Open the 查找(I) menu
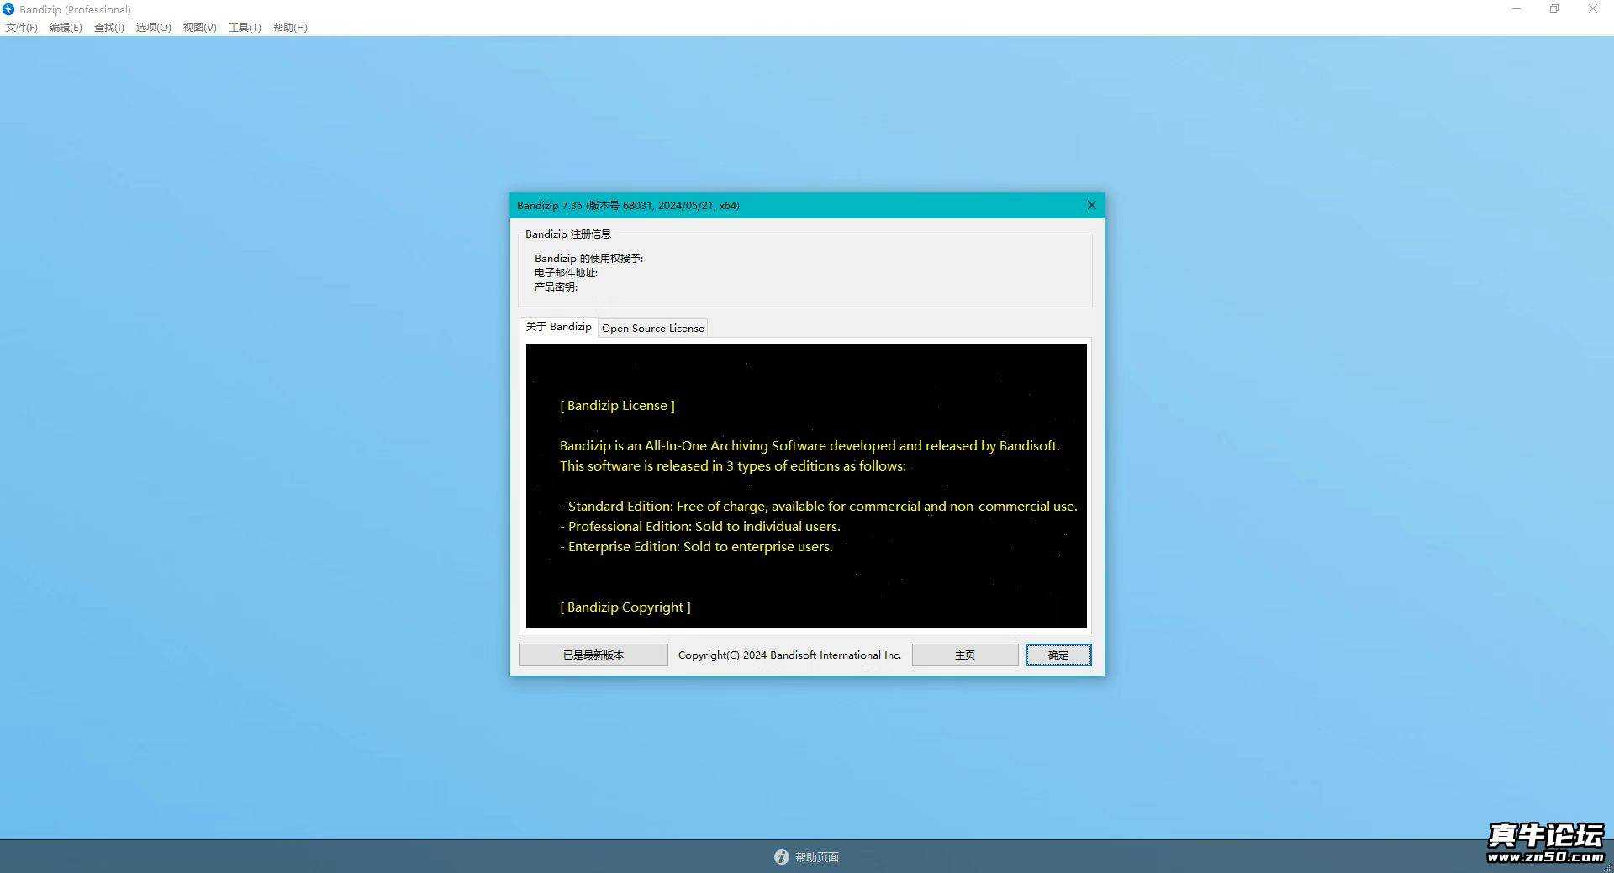The height and width of the screenshot is (873, 1614). click(109, 27)
